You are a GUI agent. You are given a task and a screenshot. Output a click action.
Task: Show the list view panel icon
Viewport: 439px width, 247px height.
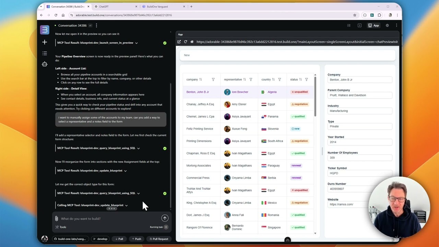(x=349, y=25)
